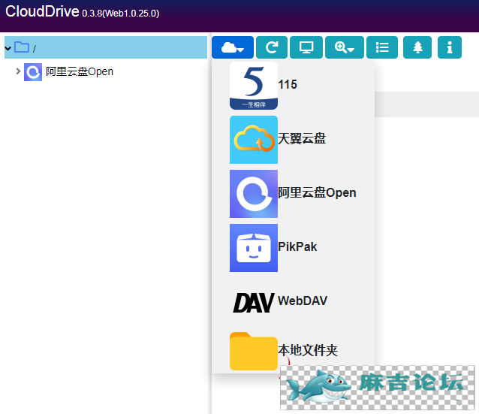
Task: Select the DAV logo icon
Action: (x=254, y=302)
